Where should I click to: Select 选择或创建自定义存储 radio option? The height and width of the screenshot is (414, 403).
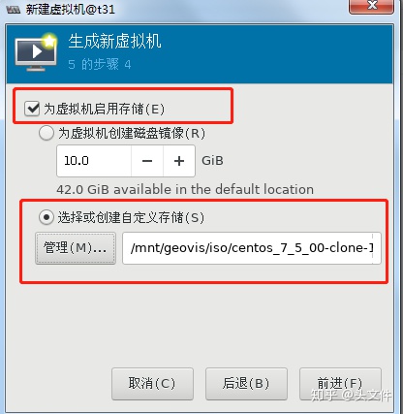click(46, 217)
